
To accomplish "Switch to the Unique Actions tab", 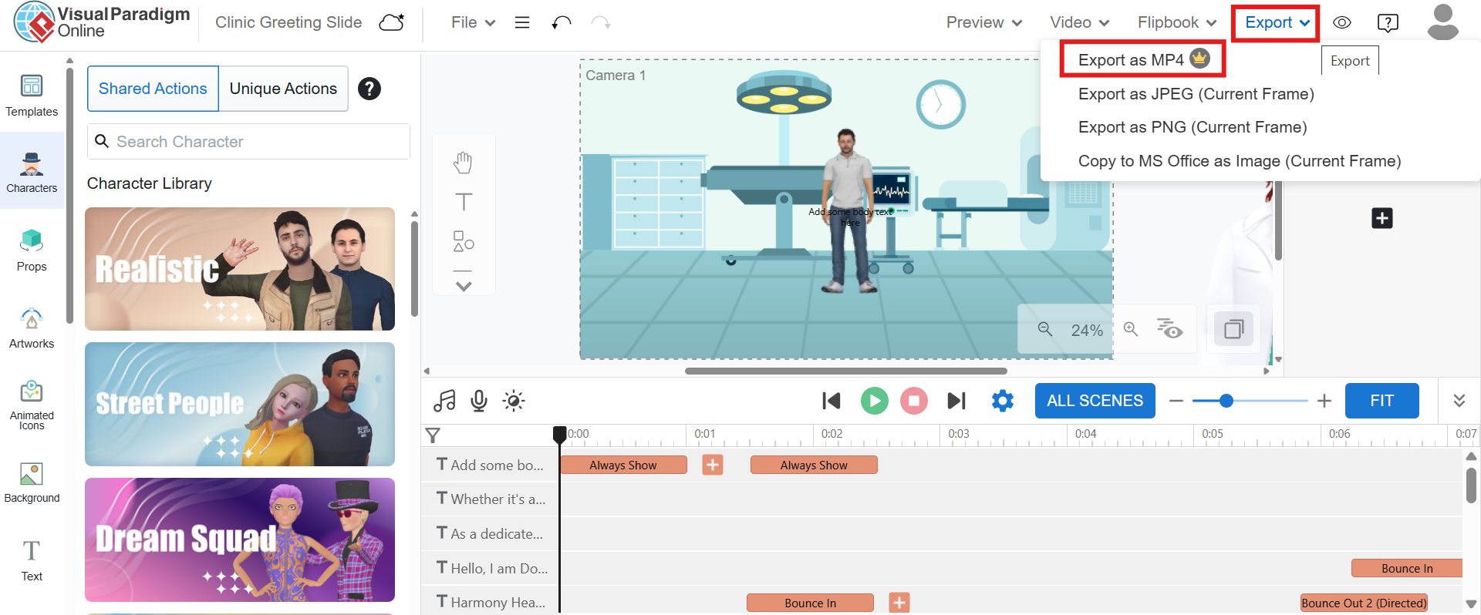I will 283,89.
